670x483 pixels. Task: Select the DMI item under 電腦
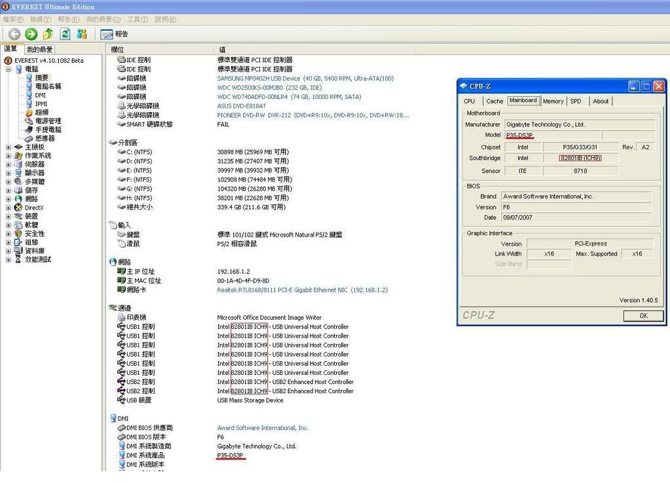point(40,95)
